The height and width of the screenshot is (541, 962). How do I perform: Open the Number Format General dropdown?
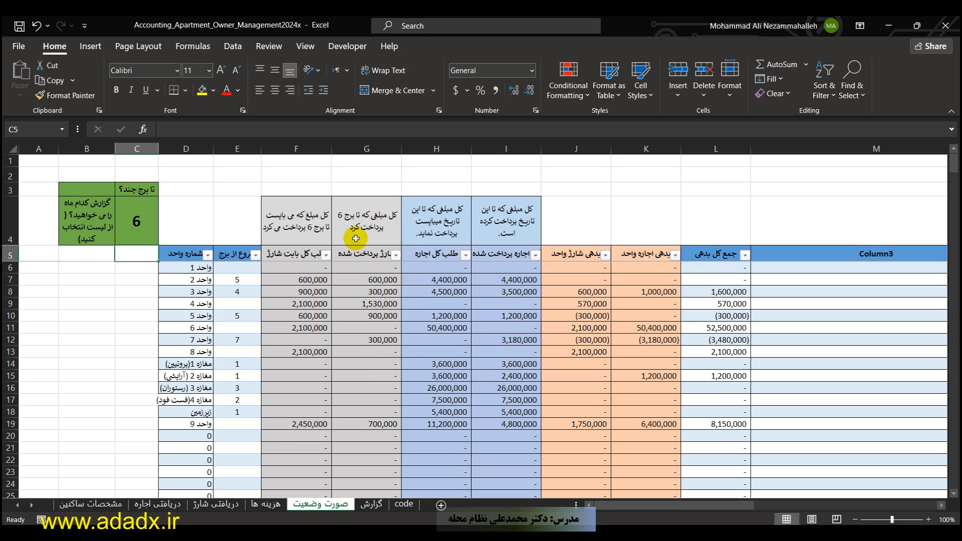click(x=532, y=71)
